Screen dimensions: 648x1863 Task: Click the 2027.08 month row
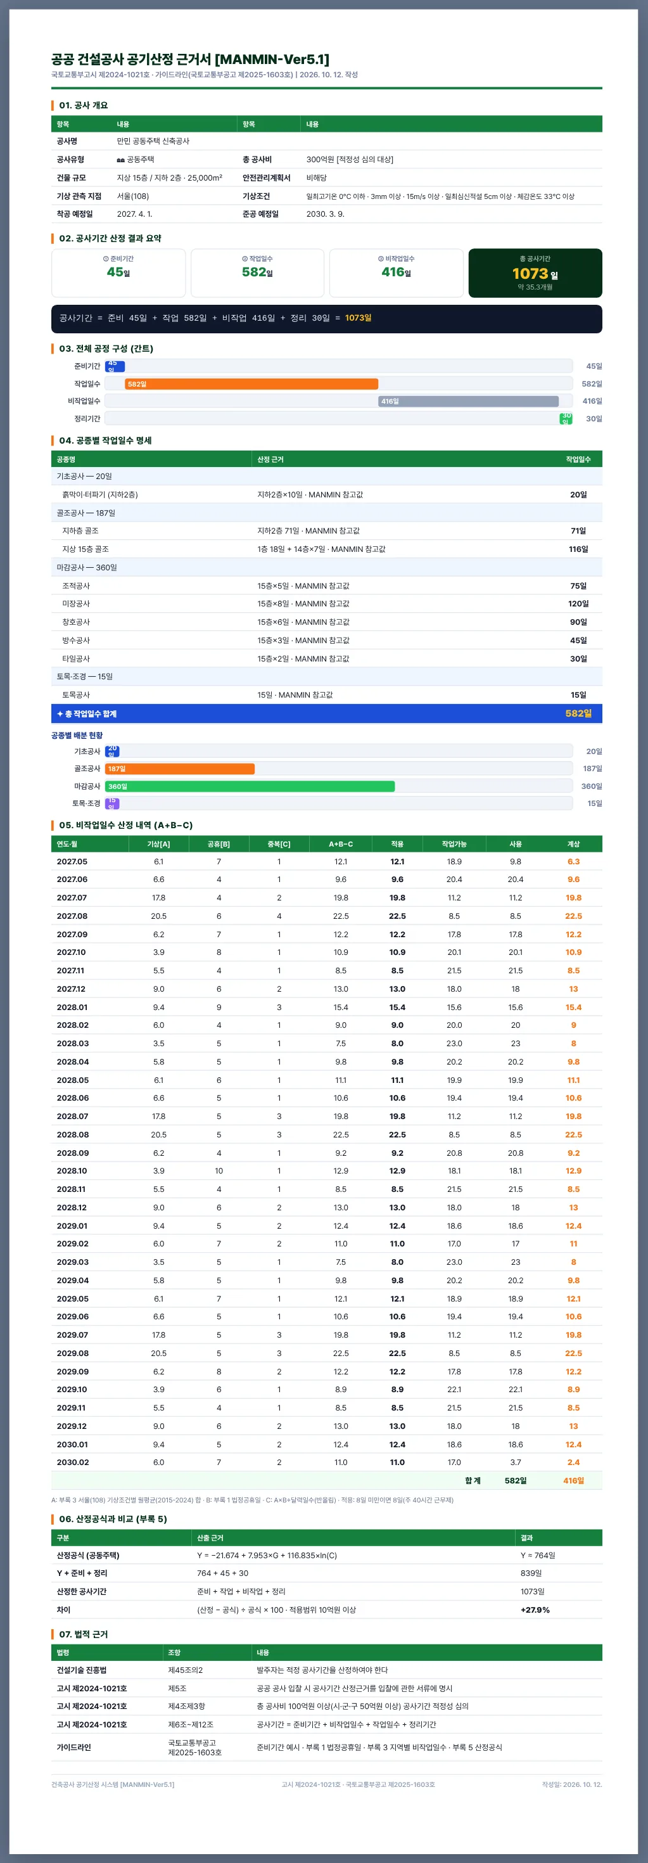[x=327, y=916]
